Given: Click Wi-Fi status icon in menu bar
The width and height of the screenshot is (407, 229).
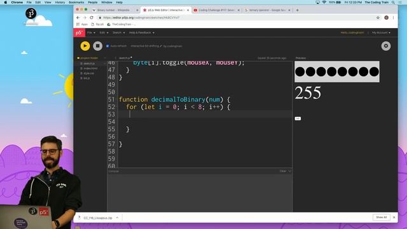Looking at the screenshot, I should click(324, 3).
